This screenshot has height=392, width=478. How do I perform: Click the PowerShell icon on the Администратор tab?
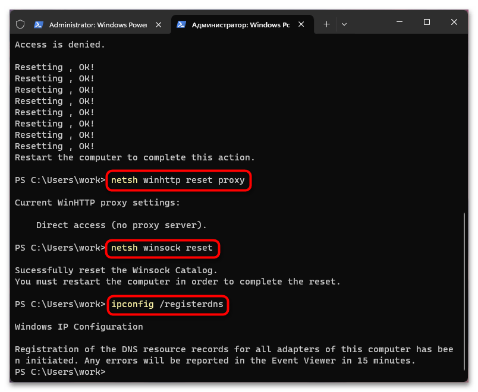(x=181, y=24)
